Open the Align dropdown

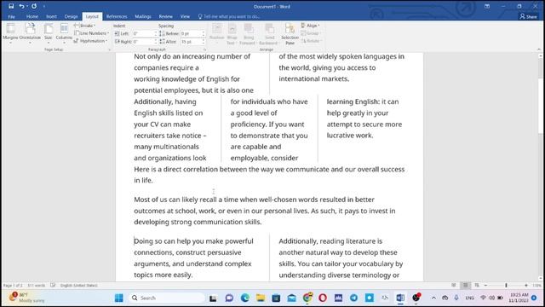click(310, 26)
